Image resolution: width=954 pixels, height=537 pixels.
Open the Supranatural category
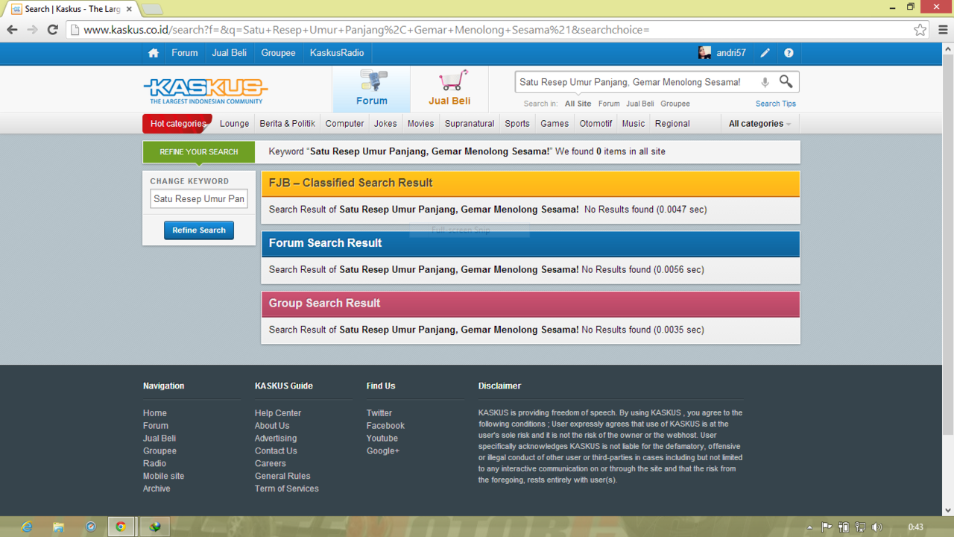tap(470, 124)
